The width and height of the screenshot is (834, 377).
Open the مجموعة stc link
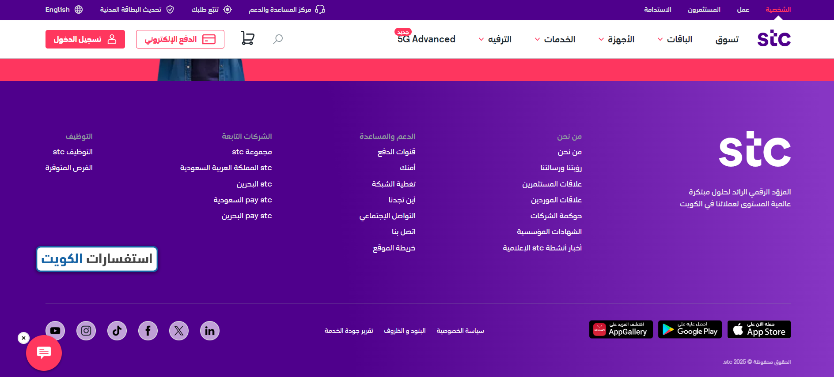tap(252, 152)
